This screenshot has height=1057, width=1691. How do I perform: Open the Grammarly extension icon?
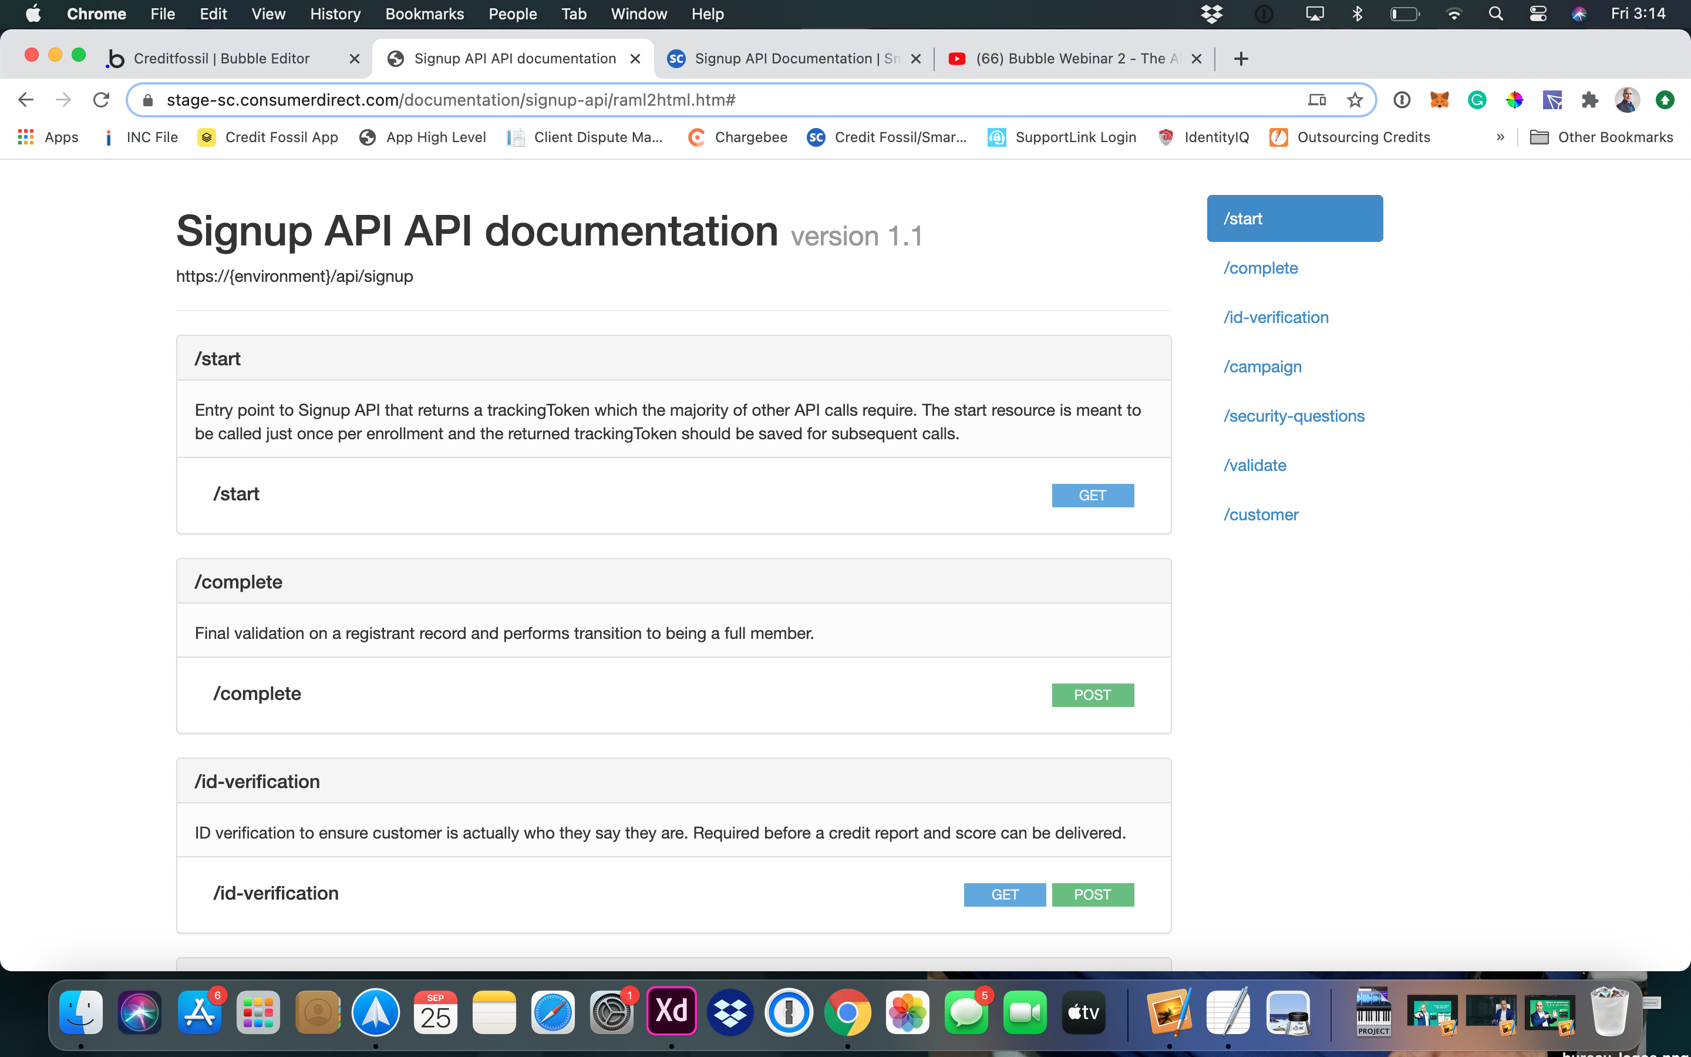(x=1477, y=100)
